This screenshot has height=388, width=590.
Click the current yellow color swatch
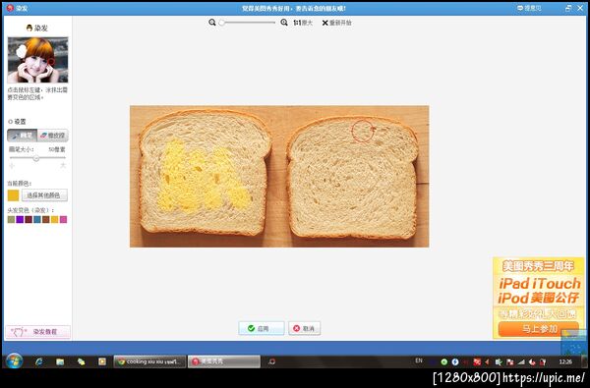click(x=13, y=195)
